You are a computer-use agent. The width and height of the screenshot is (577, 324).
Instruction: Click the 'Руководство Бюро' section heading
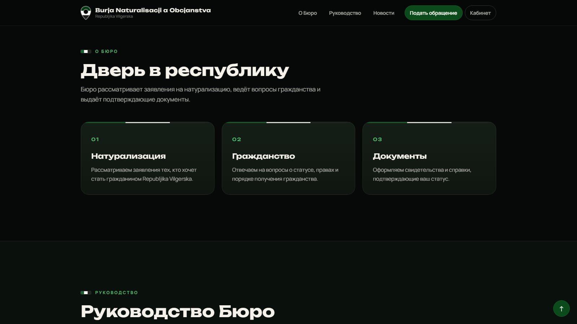click(178, 311)
